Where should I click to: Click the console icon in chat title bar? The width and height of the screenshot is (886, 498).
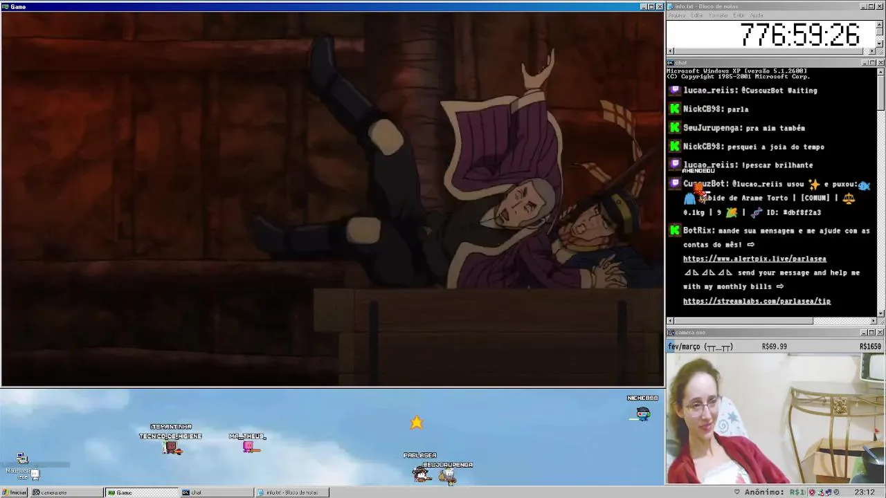tap(671, 63)
